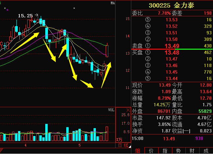Click the 净资 value 1.87
This screenshot has width=213, height=154.
166,131
